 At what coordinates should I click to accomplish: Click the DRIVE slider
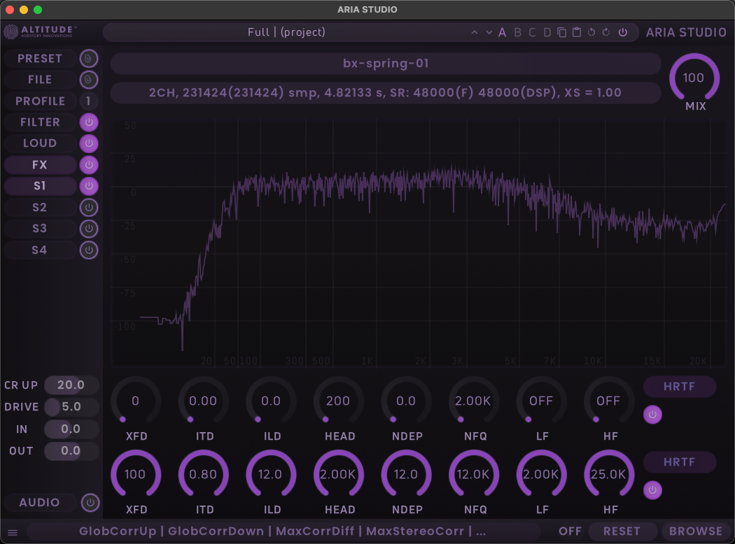[x=71, y=407]
